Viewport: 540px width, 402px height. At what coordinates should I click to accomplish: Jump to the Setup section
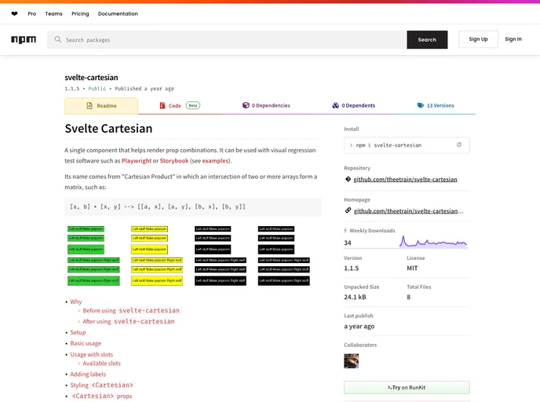pos(78,332)
